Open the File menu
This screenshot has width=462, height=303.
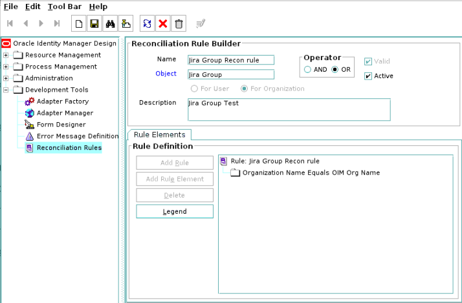11,6
